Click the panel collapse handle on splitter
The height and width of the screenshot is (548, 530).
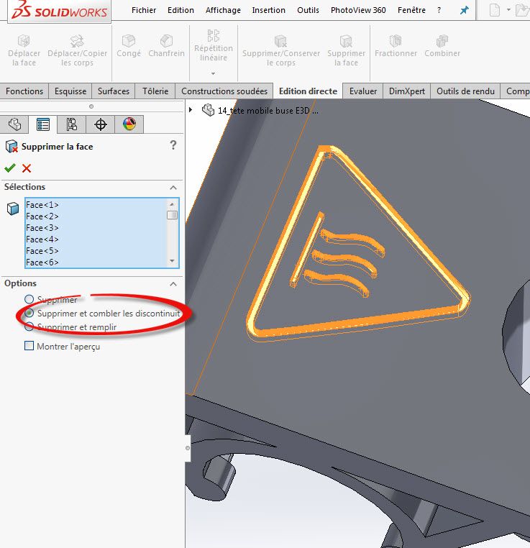click(188, 448)
